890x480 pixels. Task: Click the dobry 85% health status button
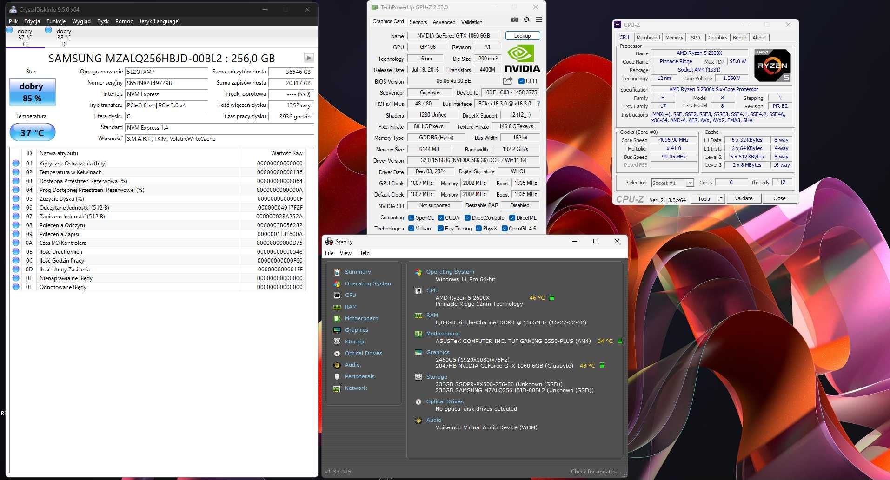[32, 92]
